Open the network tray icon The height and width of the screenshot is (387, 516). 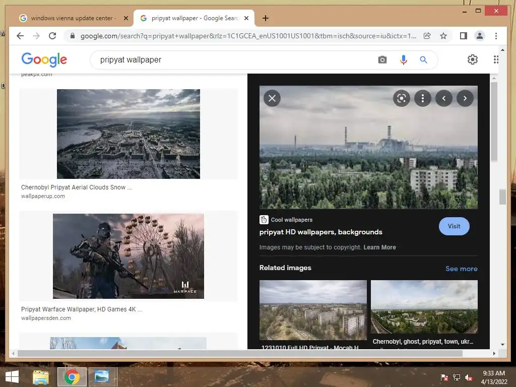457,377
